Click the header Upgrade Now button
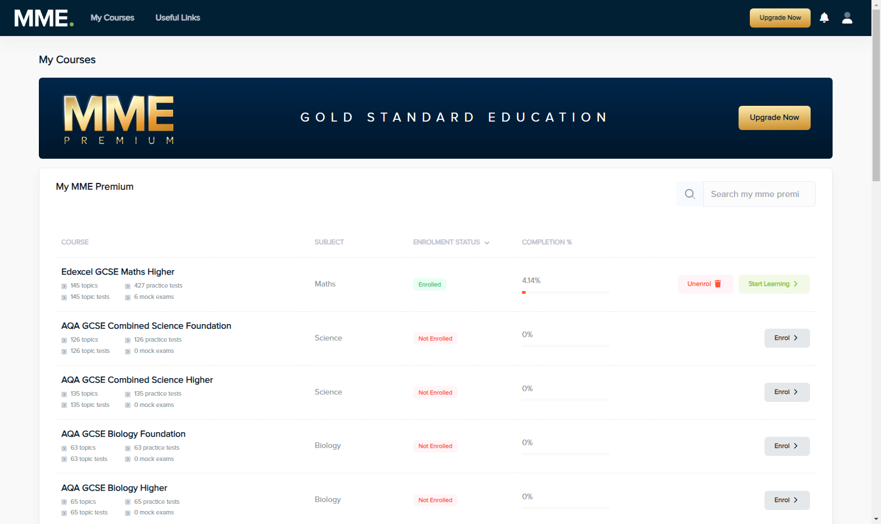This screenshot has width=881, height=524. (x=780, y=18)
